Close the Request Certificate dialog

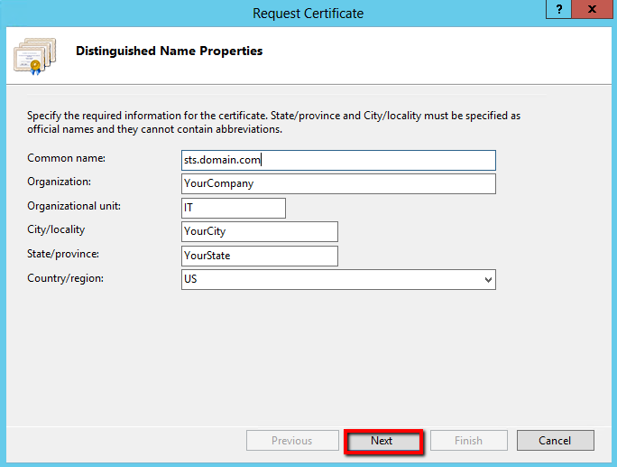[x=592, y=9]
